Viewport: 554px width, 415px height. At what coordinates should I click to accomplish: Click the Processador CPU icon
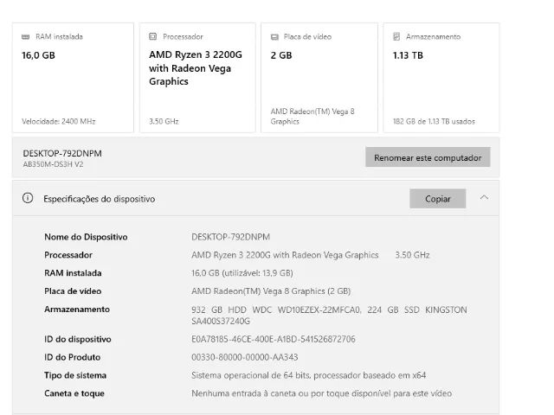[153, 37]
